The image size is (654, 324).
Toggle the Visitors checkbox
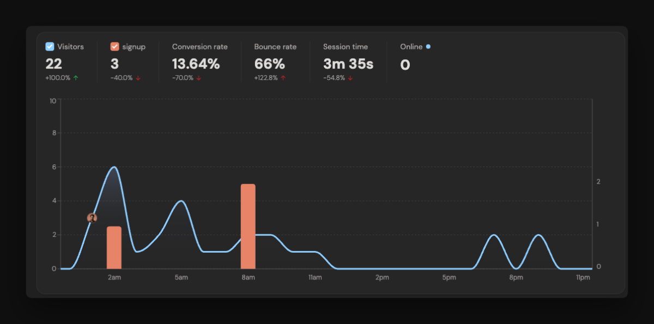50,47
